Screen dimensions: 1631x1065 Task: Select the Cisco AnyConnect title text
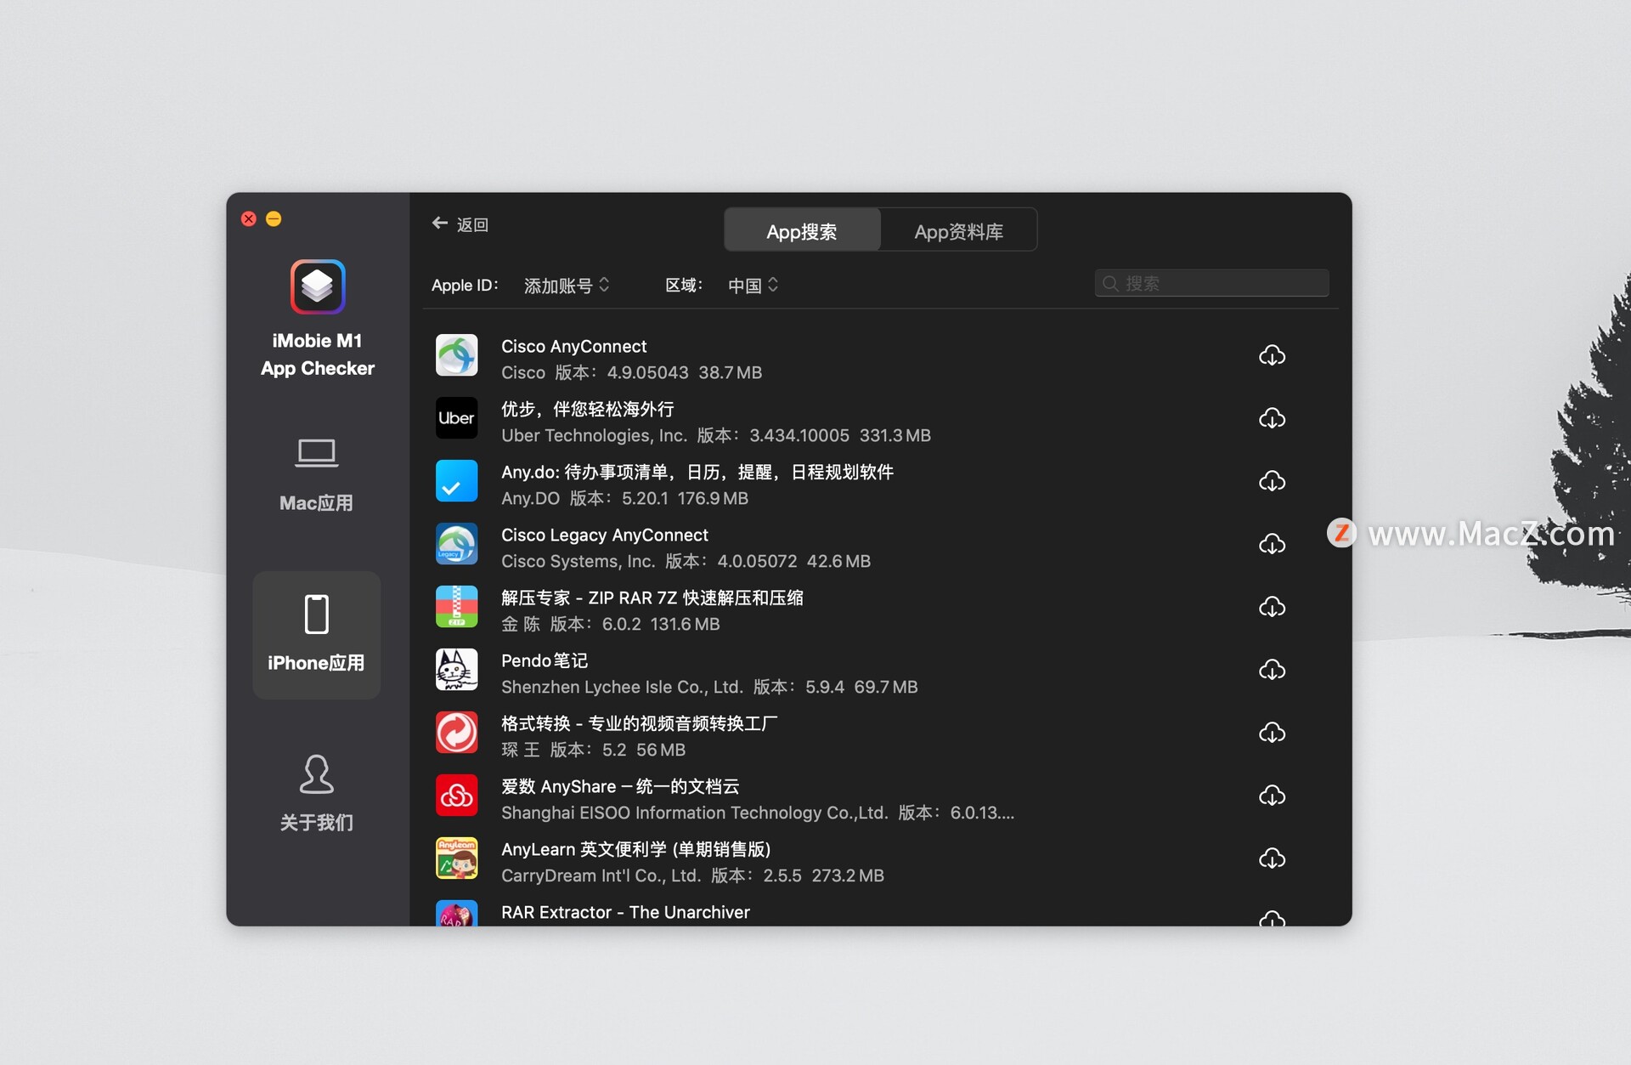(573, 346)
